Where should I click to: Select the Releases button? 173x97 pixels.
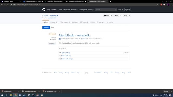(46, 27)
